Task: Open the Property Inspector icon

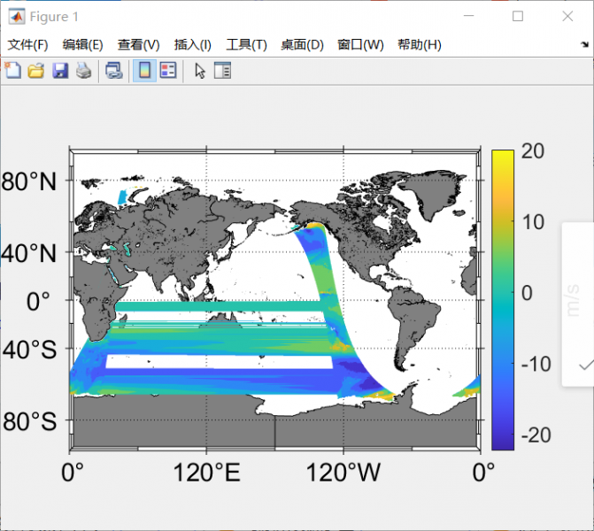Action: (222, 71)
